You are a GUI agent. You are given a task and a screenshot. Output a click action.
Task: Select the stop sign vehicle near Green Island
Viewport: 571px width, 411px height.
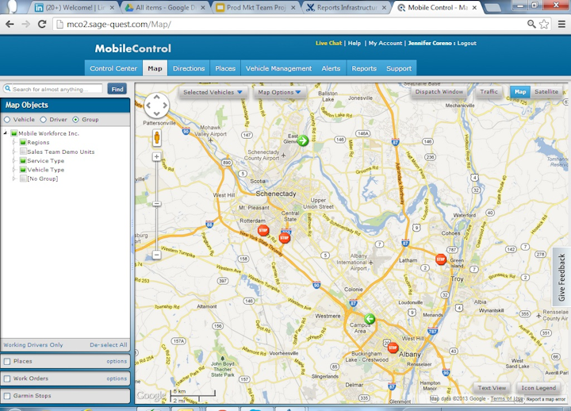point(441,259)
